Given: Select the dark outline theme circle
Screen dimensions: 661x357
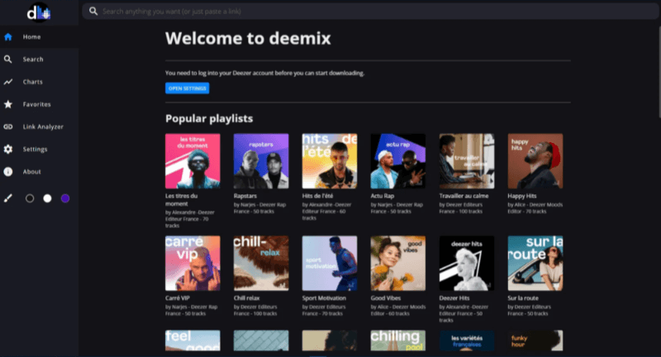Looking at the screenshot, I should point(30,198).
